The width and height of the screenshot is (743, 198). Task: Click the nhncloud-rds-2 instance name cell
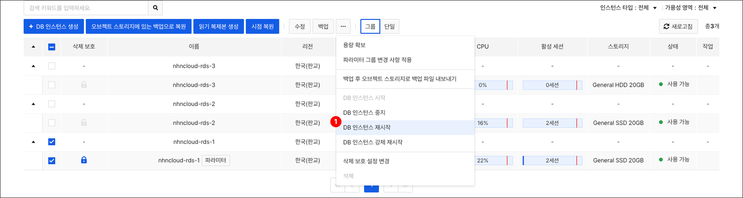click(194, 123)
